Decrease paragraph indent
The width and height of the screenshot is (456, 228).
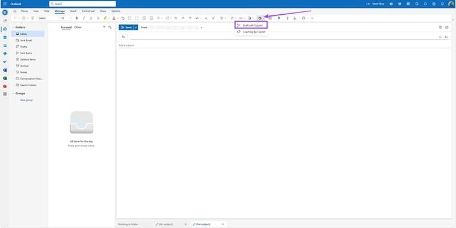click(144, 18)
